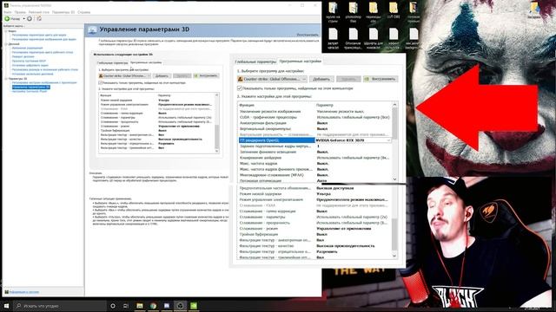Collapse the Параметры 3D tree node

[6, 79]
